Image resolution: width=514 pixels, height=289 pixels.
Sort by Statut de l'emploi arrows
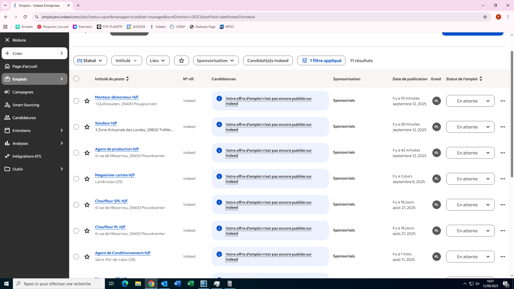[x=481, y=79]
